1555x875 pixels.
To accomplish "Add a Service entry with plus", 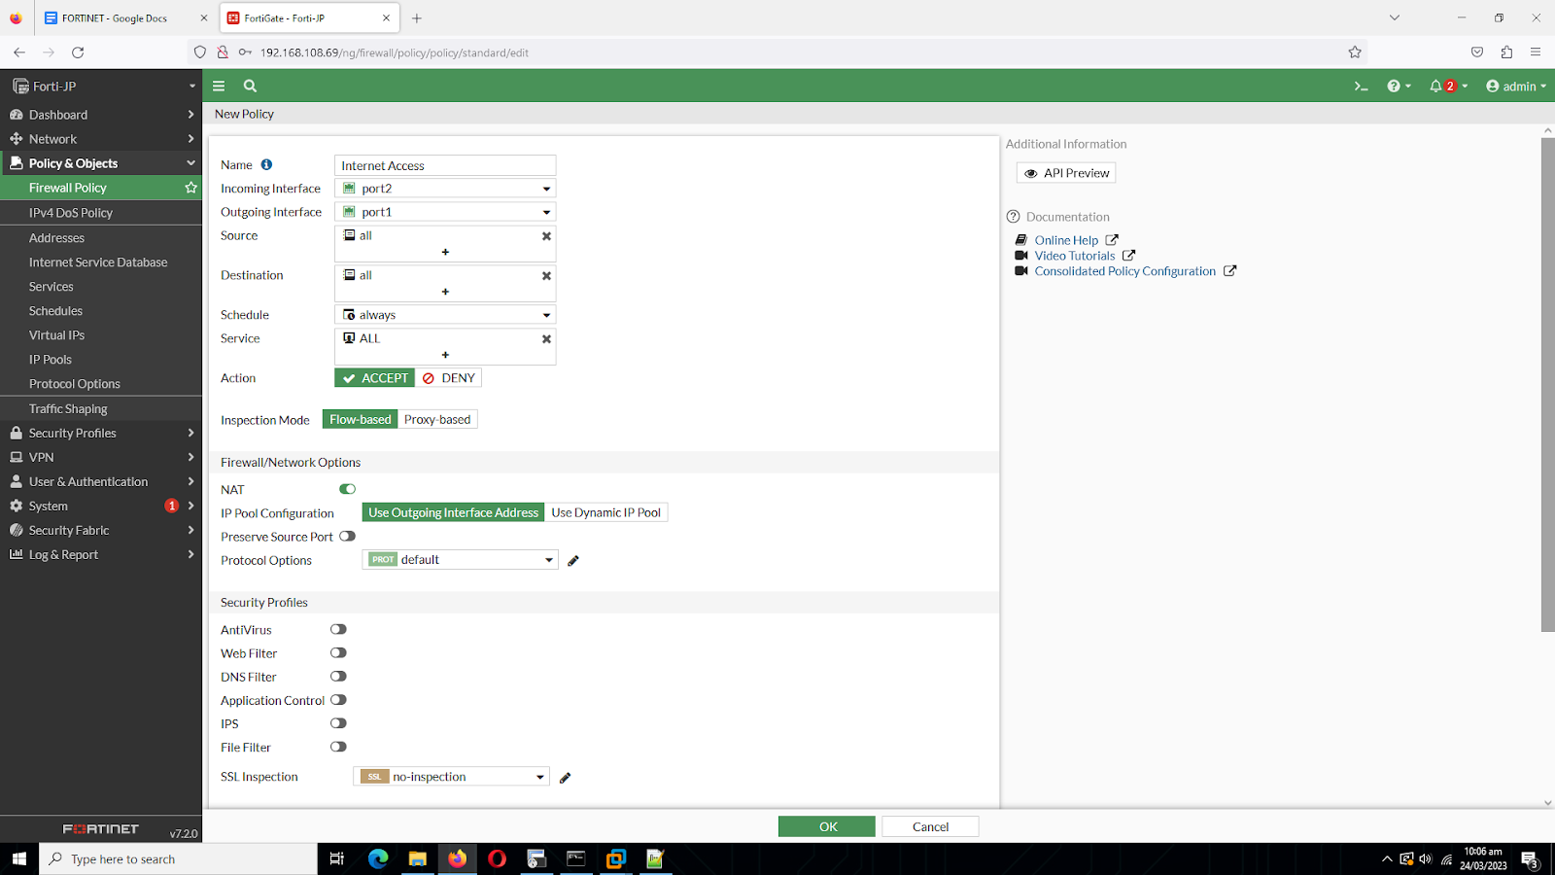I will click(445, 355).
